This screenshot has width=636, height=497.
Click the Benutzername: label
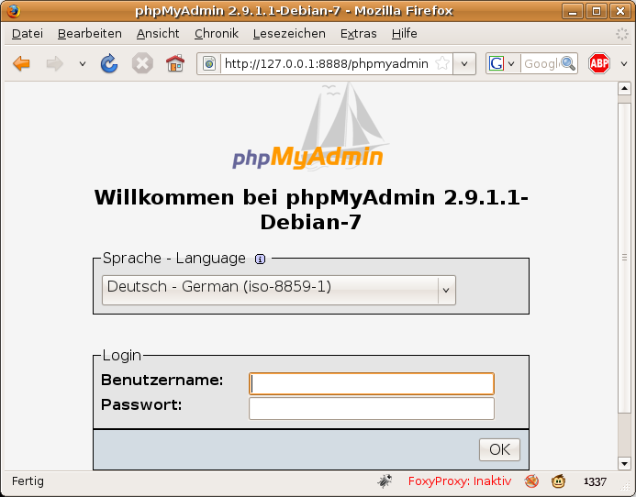[x=162, y=381]
